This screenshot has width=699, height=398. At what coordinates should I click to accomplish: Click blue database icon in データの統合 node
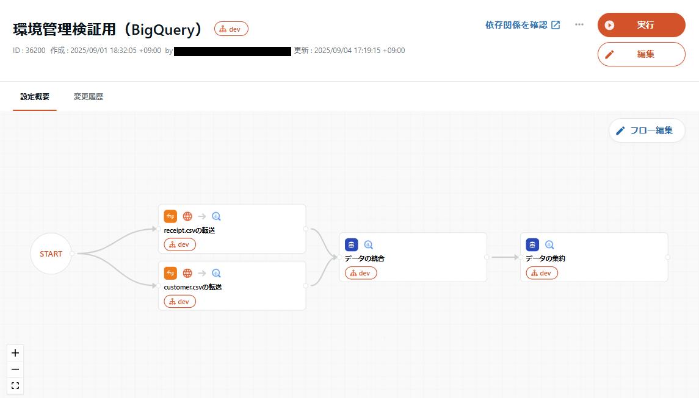pyautogui.click(x=351, y=244)
